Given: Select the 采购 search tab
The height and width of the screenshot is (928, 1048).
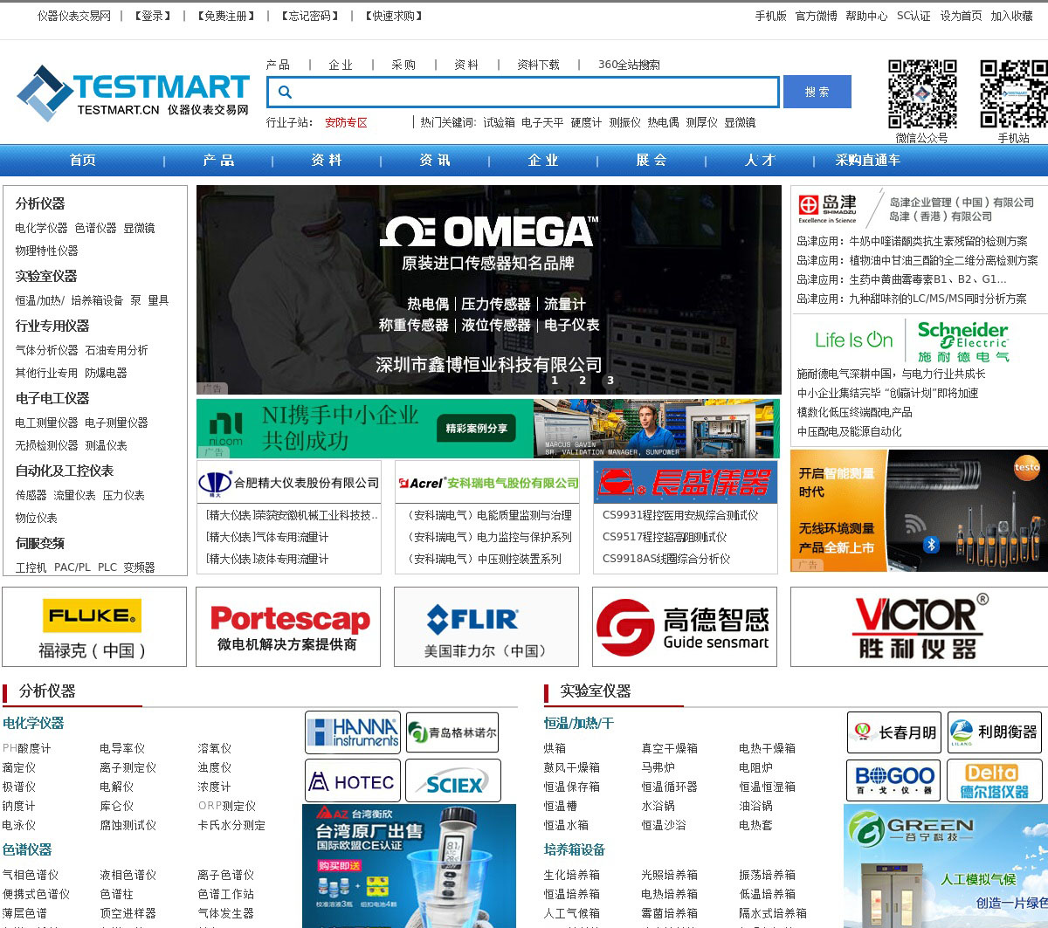Looking at the screenshot, I should (403, 65).
